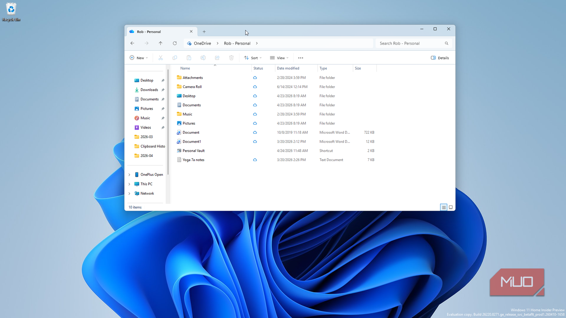The image size is (566, 318).
Task: Expand the This PC tree item
Action: [x=129, y=184]
